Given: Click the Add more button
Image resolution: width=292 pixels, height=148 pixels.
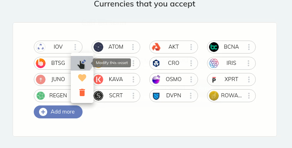Looking at the screenshot, I should pos(58,112).
